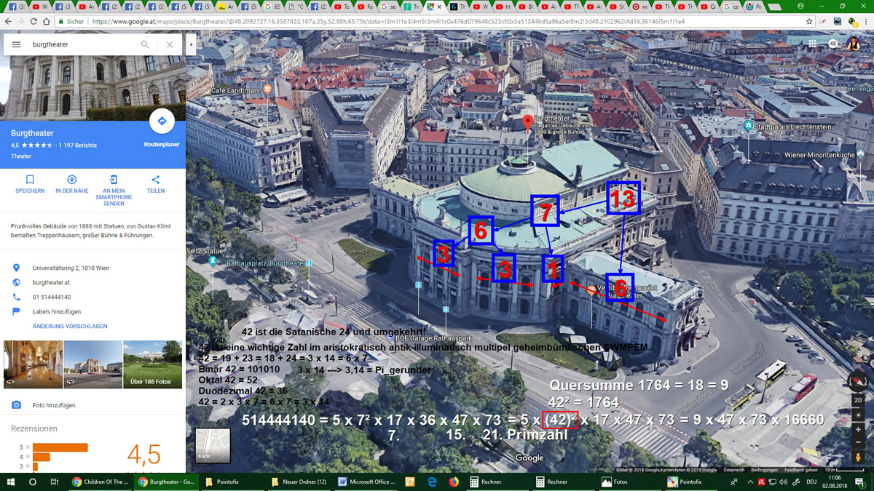Zoom out with the minus button

(x=858, y=442)
